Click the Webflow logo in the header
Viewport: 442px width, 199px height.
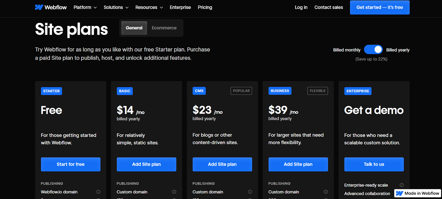click(x=51, y=7)
